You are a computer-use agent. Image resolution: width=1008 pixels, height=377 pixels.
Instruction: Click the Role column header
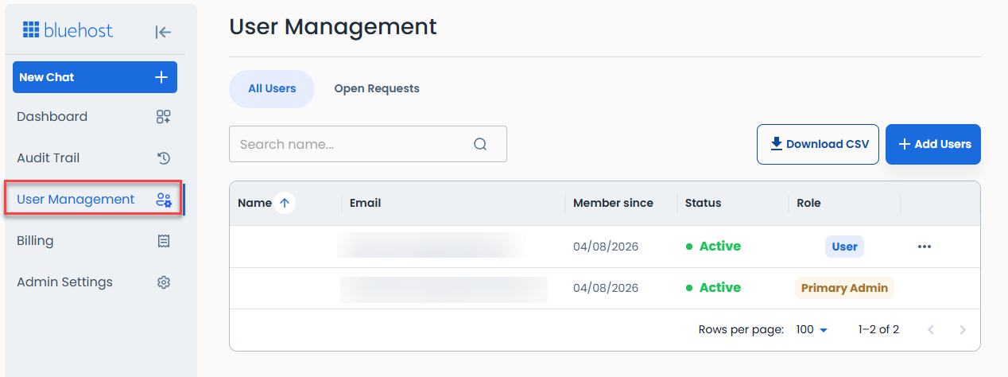809,204
